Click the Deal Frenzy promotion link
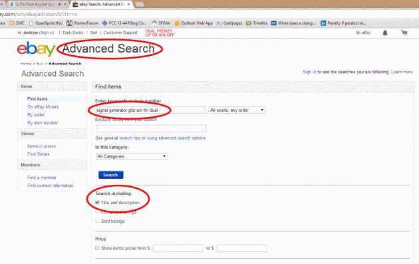 click(x=160, y=33)
